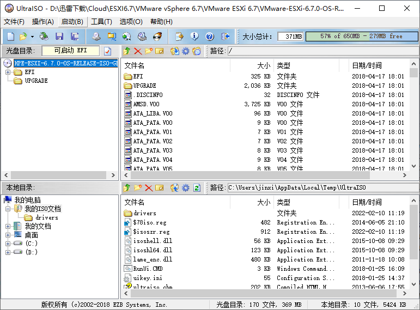Open the 启动(B) menu

point(72,22)
